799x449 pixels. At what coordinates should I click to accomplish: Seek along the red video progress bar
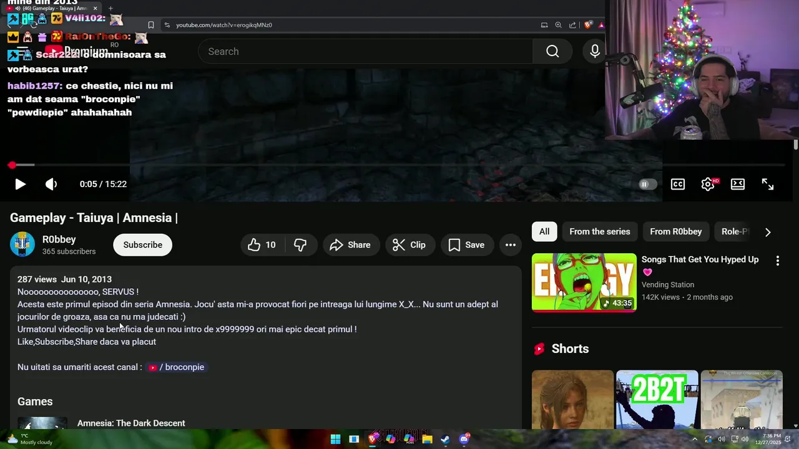[398, 165]
